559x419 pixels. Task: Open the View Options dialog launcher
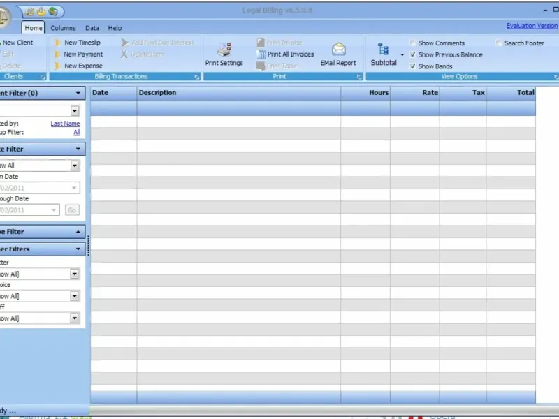click(556, 77)
